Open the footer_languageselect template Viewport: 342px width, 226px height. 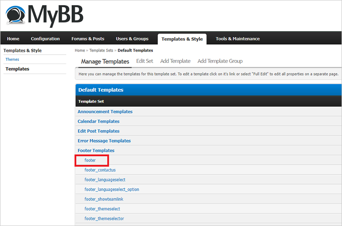[105, 180]
